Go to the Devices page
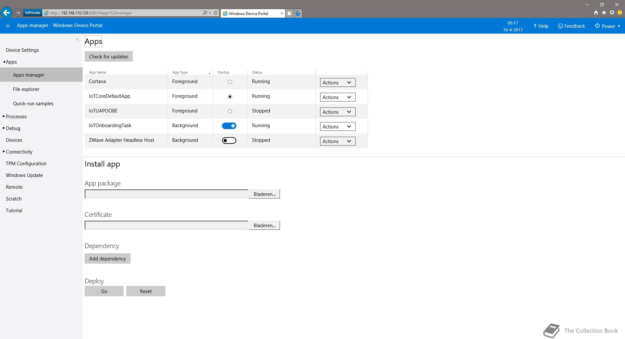625x339 pixels. 14,140
